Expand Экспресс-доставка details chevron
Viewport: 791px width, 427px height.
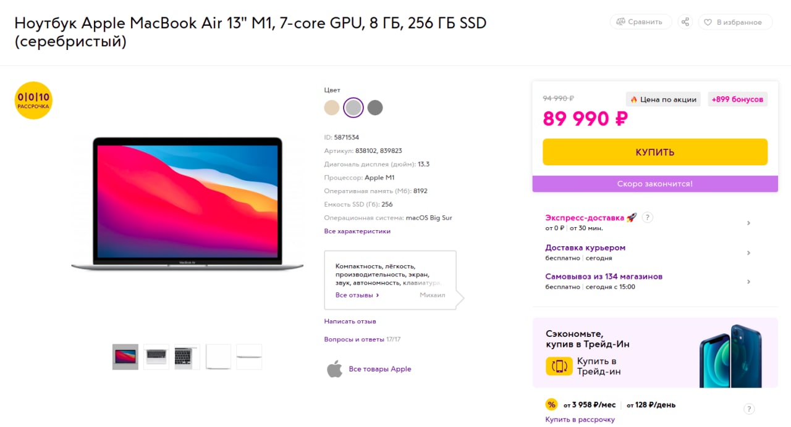tap(748, 223)
